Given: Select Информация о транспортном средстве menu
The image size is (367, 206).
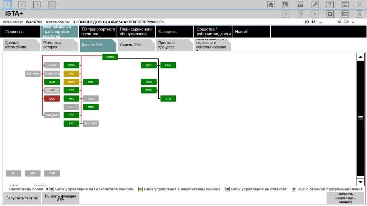Looking at the screenshot, I should tap(59, 32).
